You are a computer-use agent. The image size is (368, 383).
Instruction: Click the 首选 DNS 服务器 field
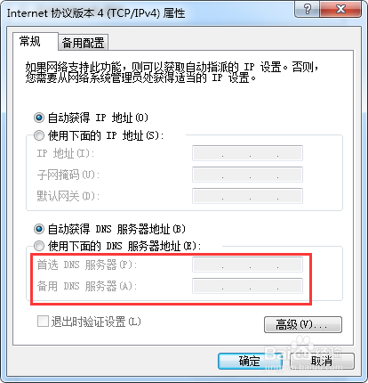[247, 265]
